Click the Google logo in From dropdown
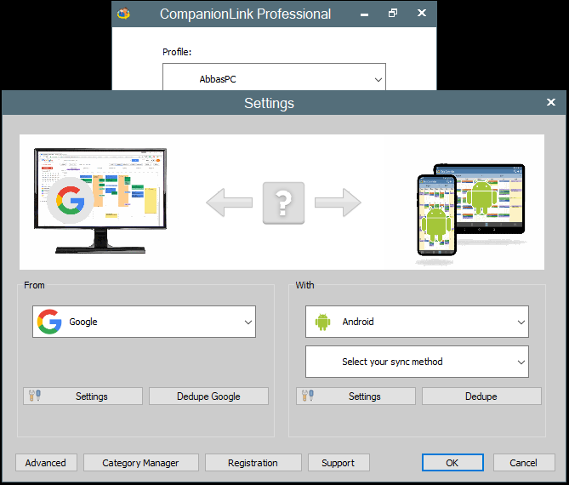The height and width of the screenshot is (485, 569). click(49, 322)
